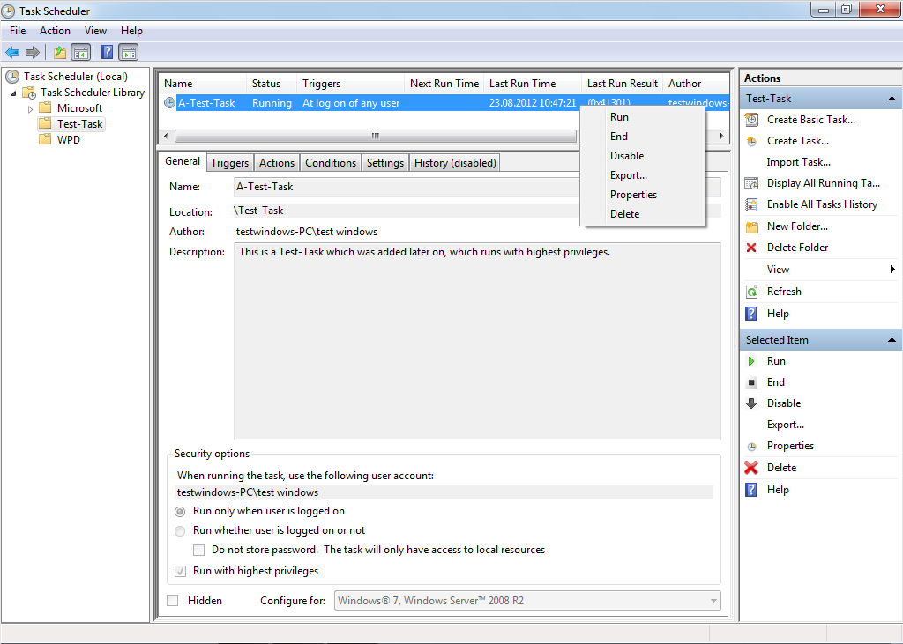Click the red Delete Folder X icon
Image resolution: width=903 pixels, height=644 pixels.
coord(751,248)
